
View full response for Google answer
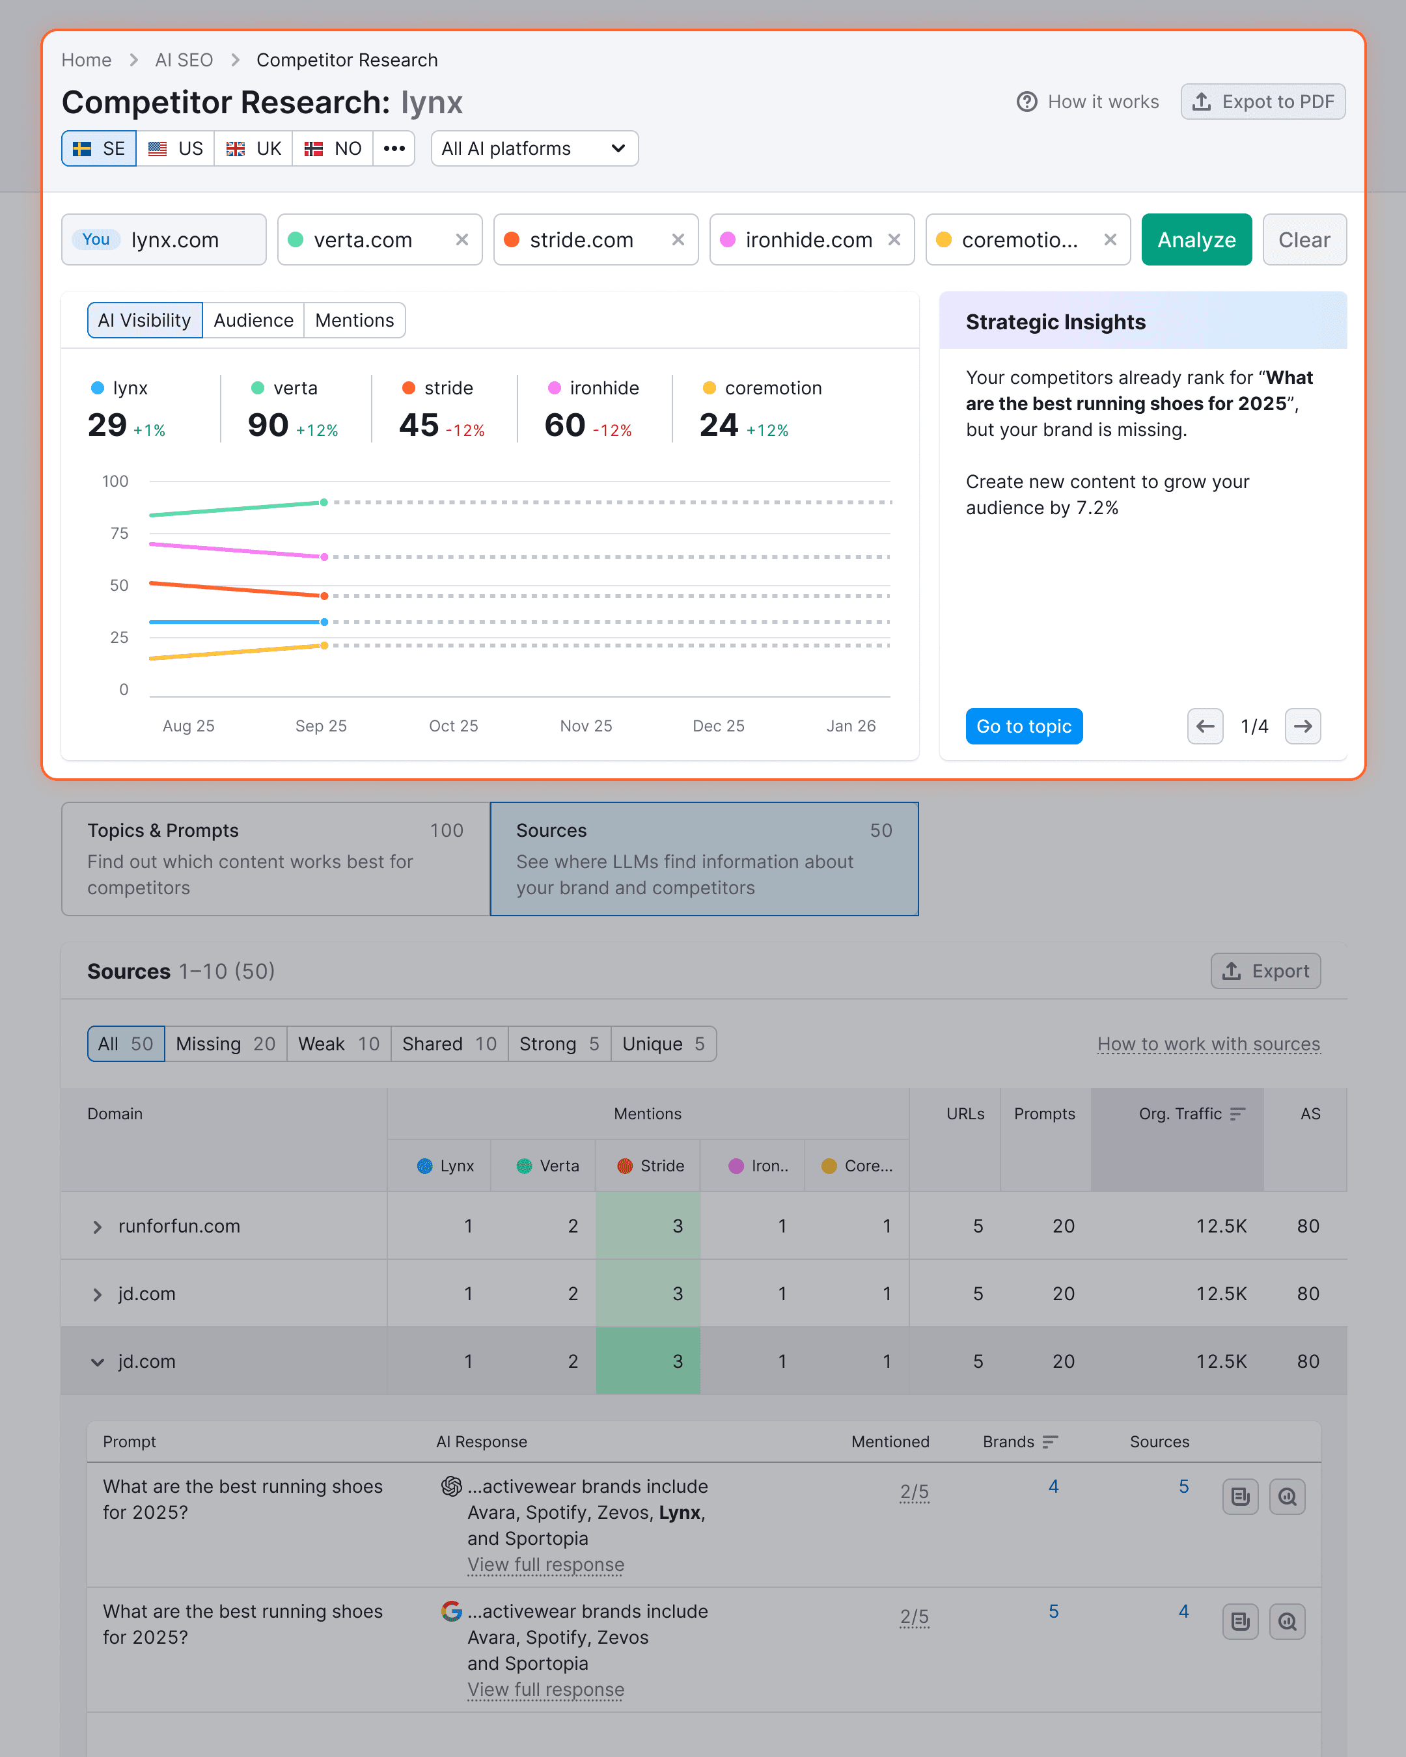pyautogui.click(x=546, y=1689)
